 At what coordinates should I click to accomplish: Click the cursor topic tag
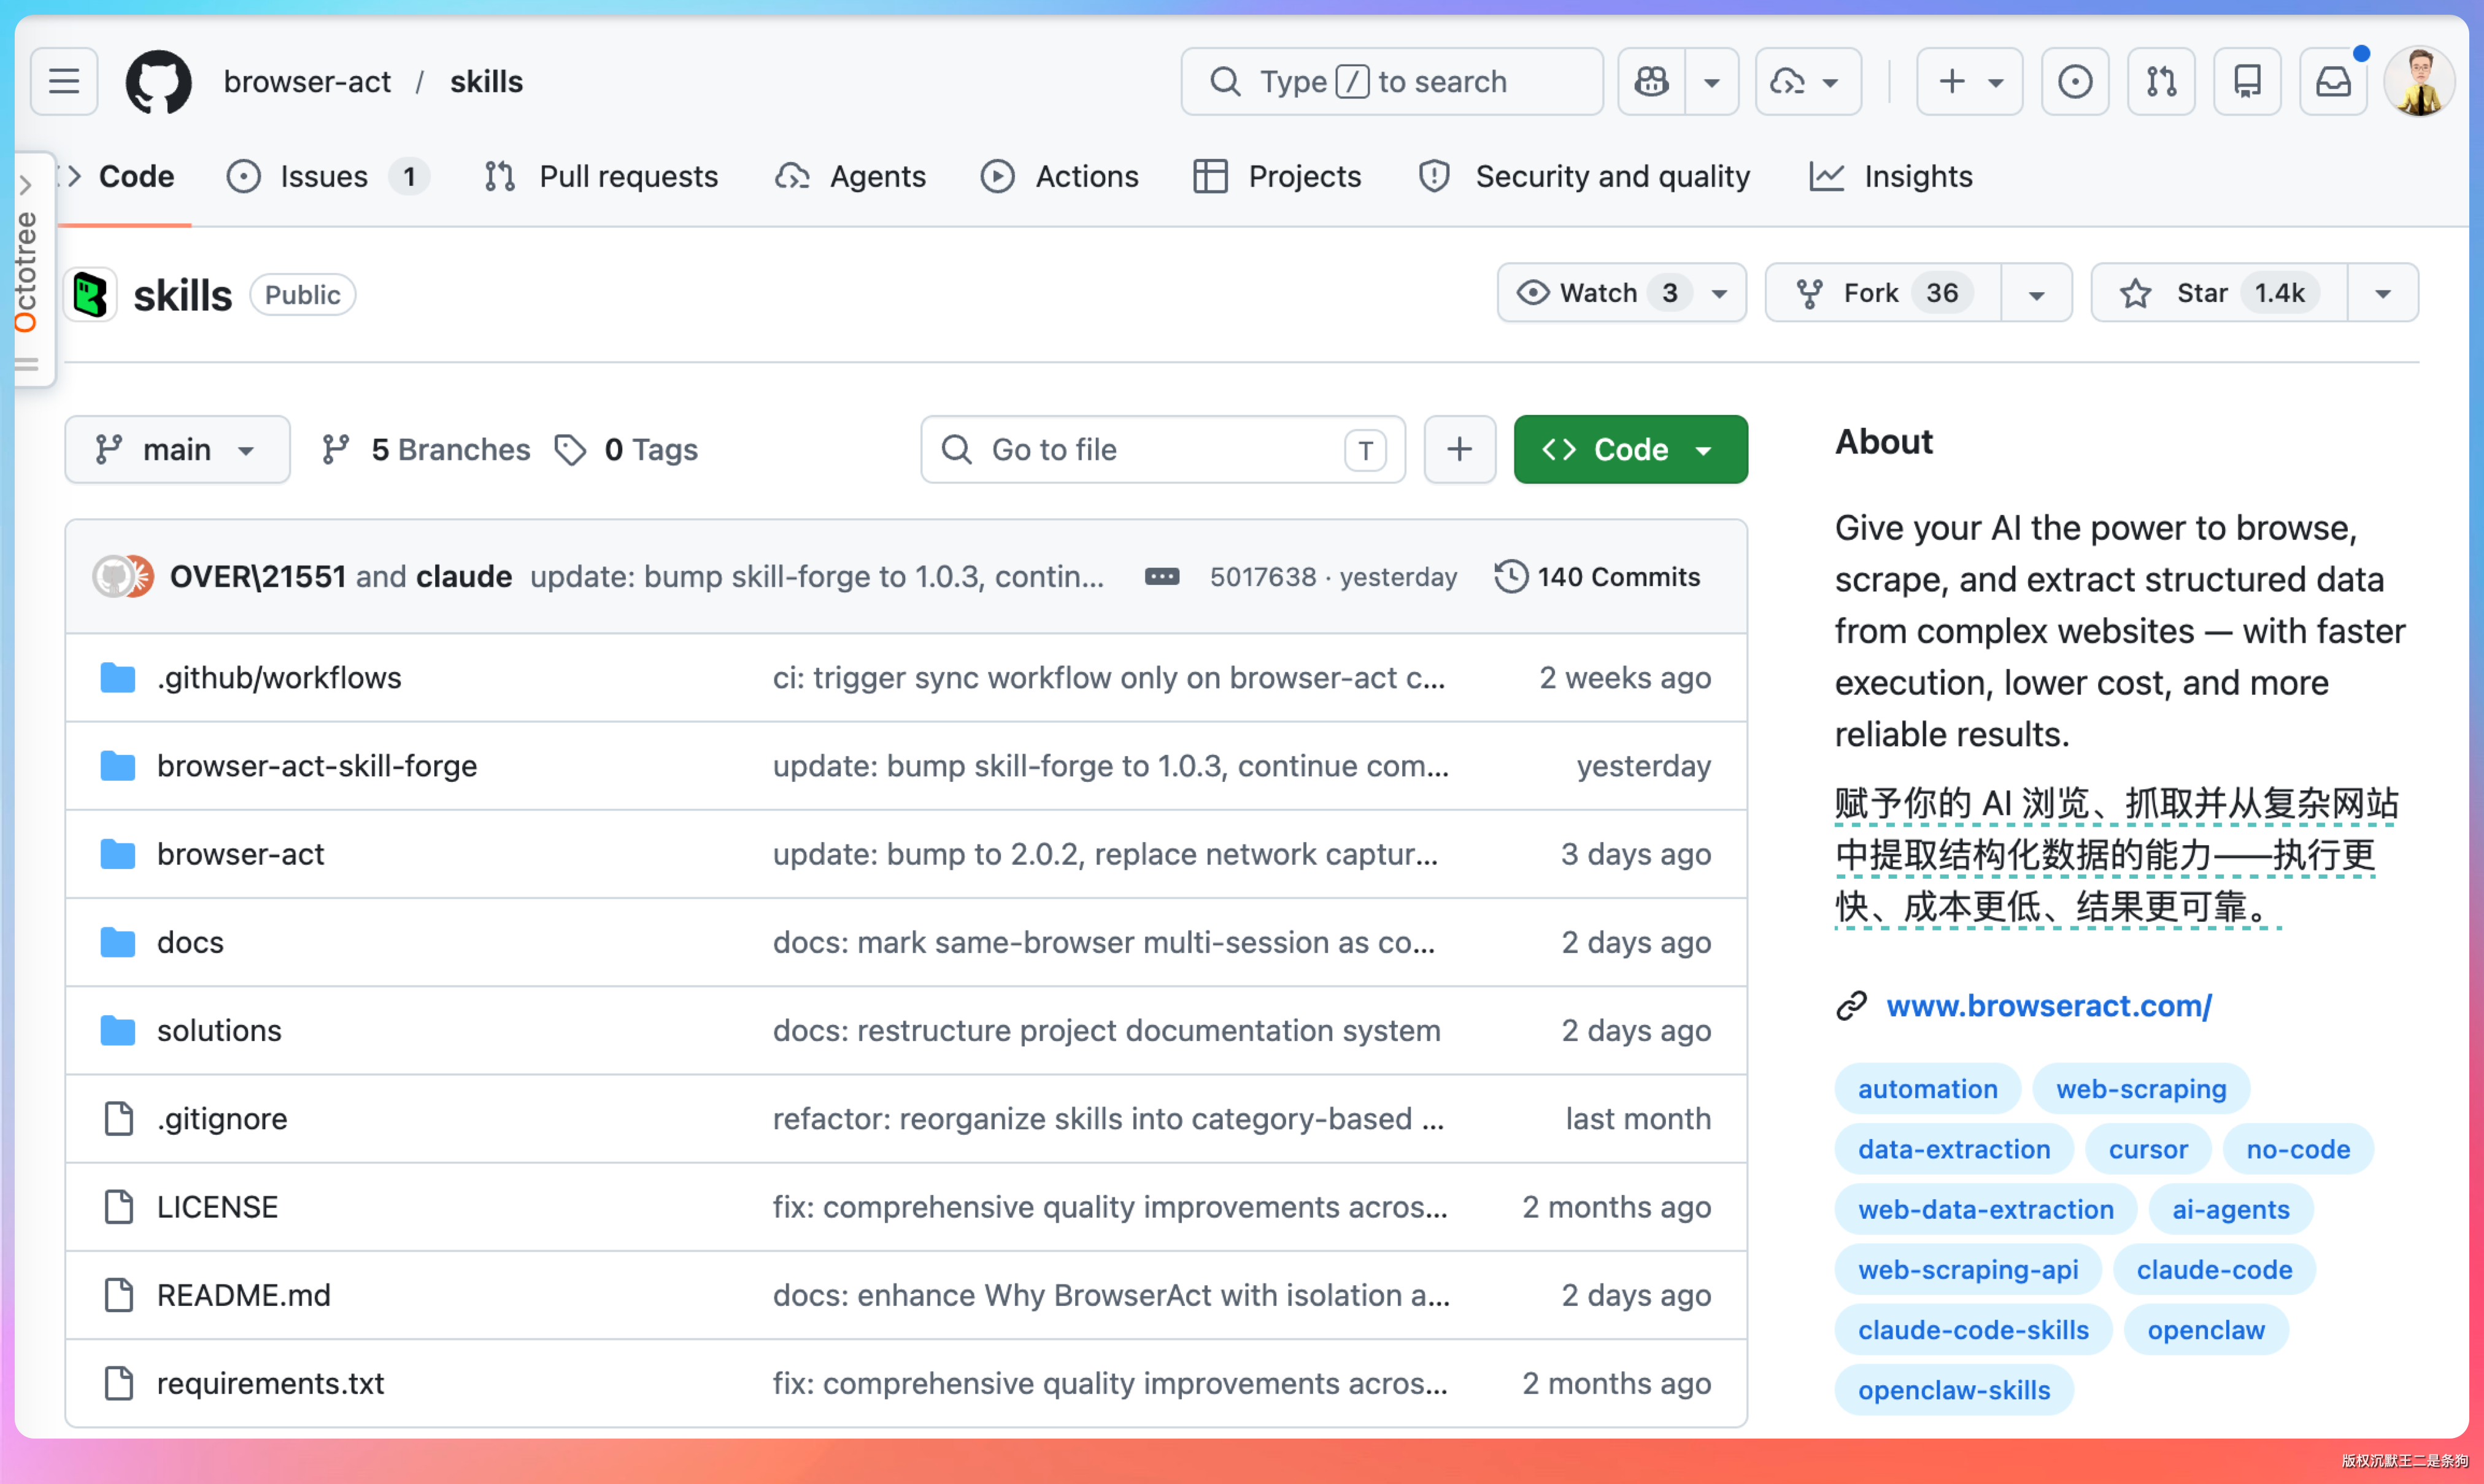2148,1150
